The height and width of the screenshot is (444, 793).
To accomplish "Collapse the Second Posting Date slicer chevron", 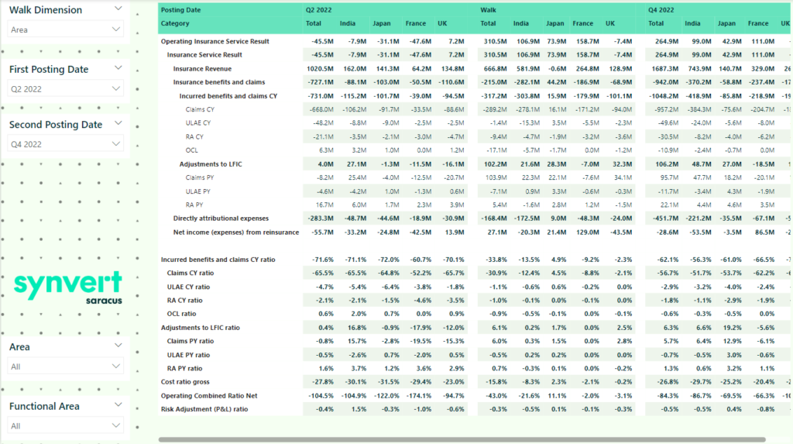I will [x=118, y=124].
